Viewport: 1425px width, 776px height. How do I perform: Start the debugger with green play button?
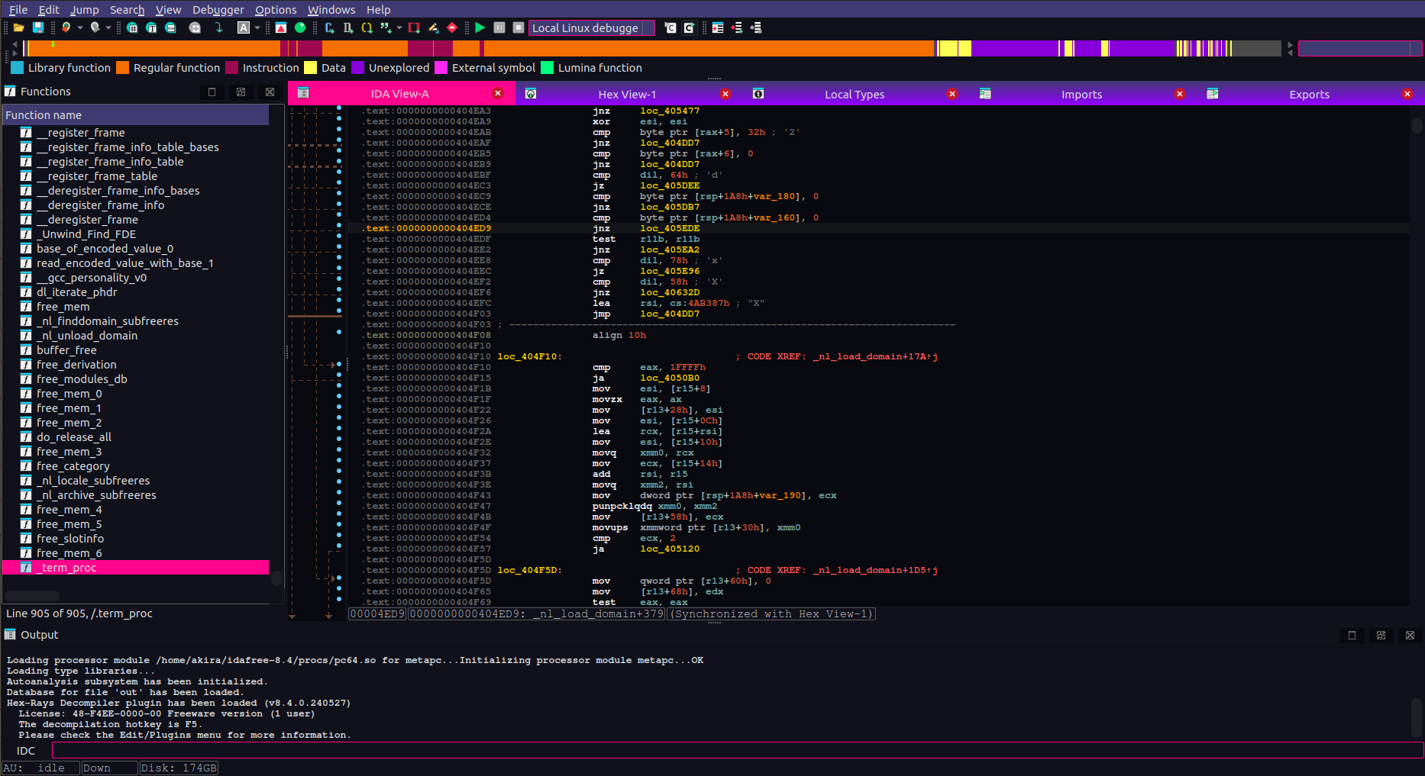click(x=480, y=27)
